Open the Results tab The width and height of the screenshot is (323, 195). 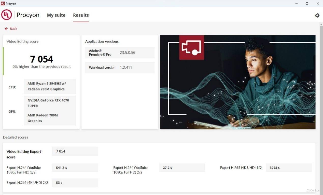[81, 15]
